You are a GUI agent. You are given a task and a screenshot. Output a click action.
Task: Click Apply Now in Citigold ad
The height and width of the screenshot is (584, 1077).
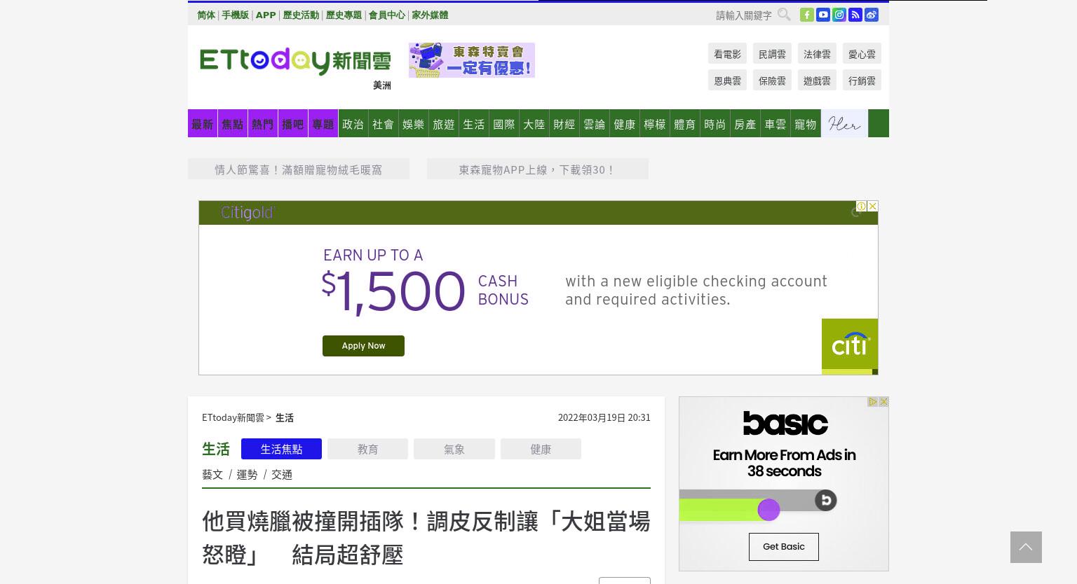coord(363,346)
